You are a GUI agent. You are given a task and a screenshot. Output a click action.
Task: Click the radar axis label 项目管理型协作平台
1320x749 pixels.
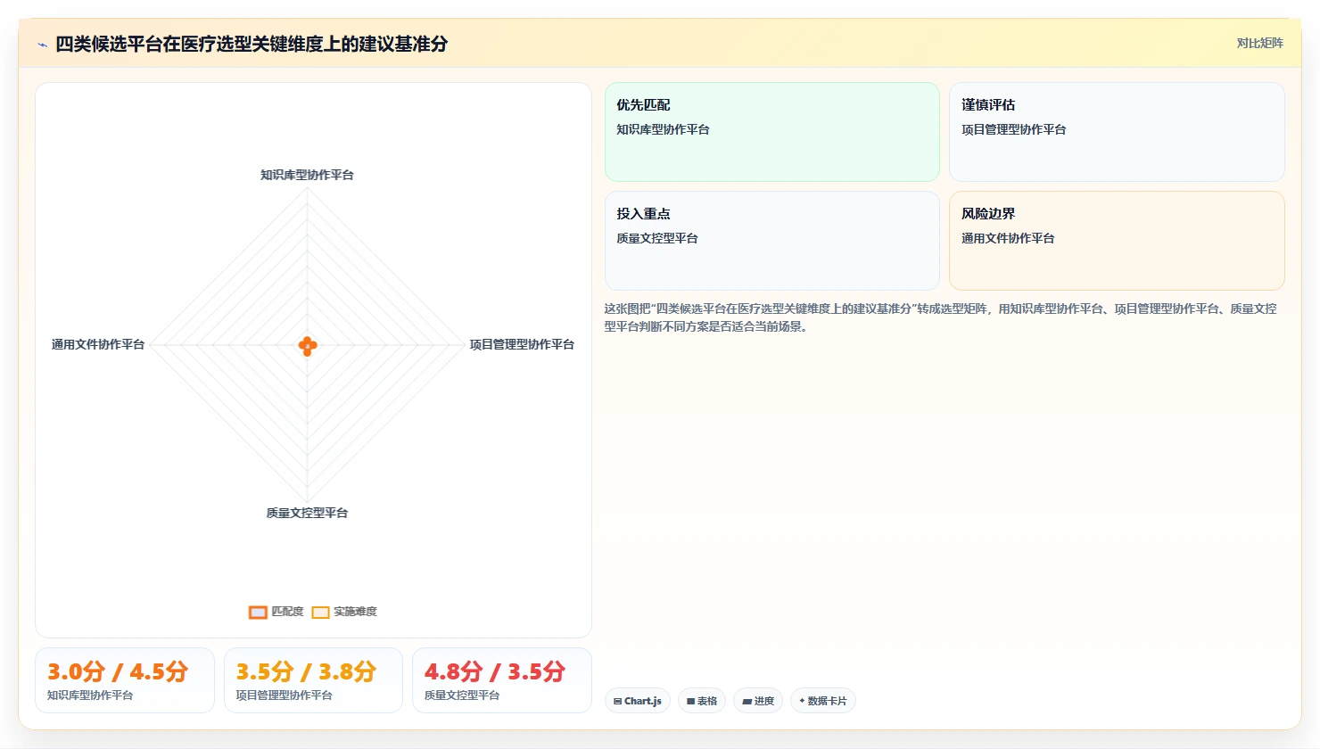(x=522, y=344)
